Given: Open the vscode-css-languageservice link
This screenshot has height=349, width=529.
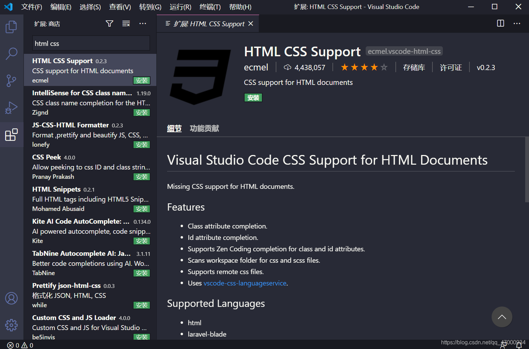Looking at the screenshot, I should [x=245, y=283].
